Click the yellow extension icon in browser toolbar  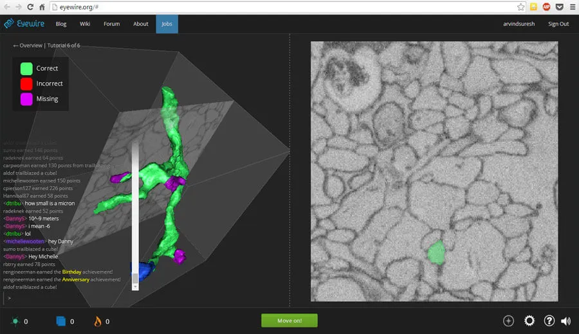pyautogui.click(x=533, y=6)
